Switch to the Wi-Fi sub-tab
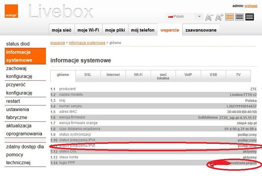Viewport: 262px width, 179px height. (138, 76)
